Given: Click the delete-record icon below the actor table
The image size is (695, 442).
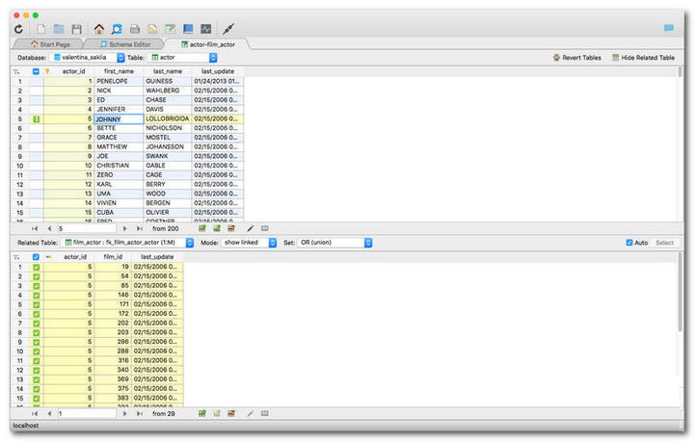Looking at the screenshot, I should click(x=231, y=228).
